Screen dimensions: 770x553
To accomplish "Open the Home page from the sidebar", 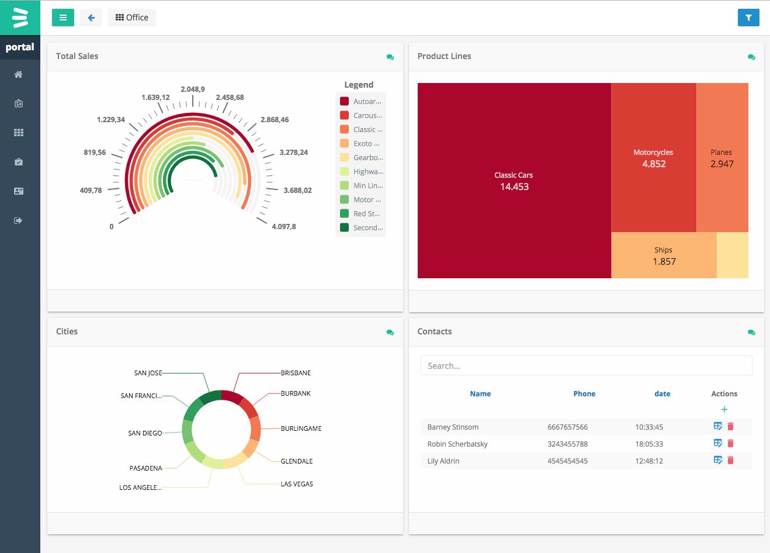I will [x=19, y=74].
